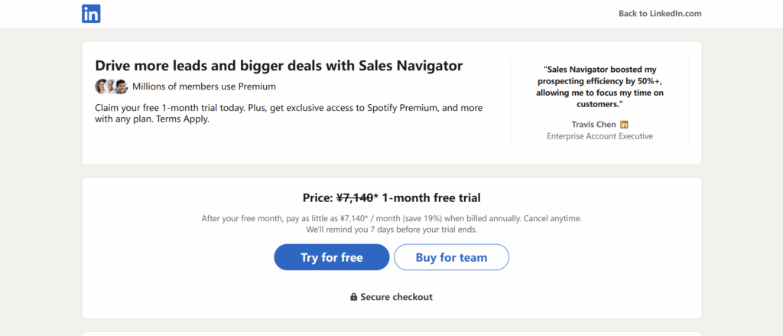Click the third member avatar photo
This screenshot has width=783, height=336.
[122, 86]
